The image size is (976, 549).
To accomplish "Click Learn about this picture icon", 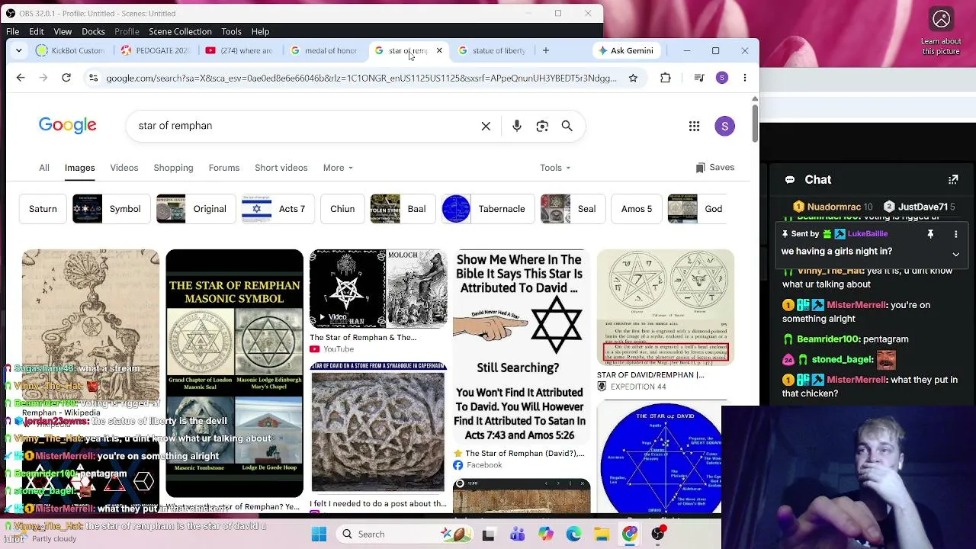I will click(x=942, y=19).
